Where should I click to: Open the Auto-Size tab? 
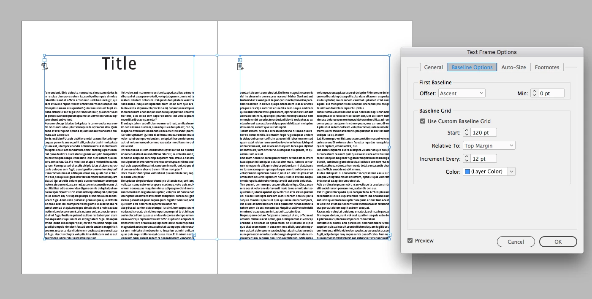513,67
